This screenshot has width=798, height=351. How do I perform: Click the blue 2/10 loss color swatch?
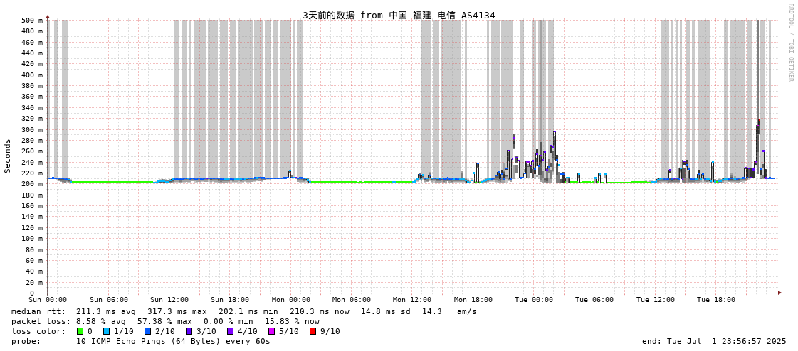[x=147, y=331]
